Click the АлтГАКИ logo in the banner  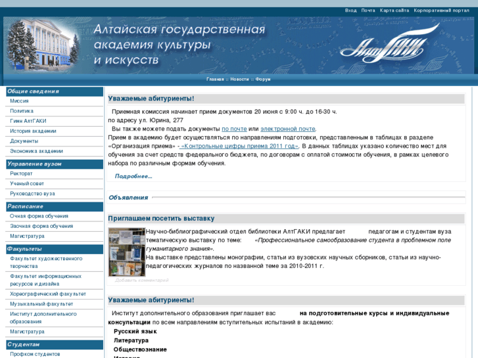[389, 43]
